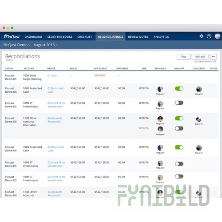The height and width of the screenshot is (222, 222).
Task: Open the more options ellipsis button
Action: 214,56
